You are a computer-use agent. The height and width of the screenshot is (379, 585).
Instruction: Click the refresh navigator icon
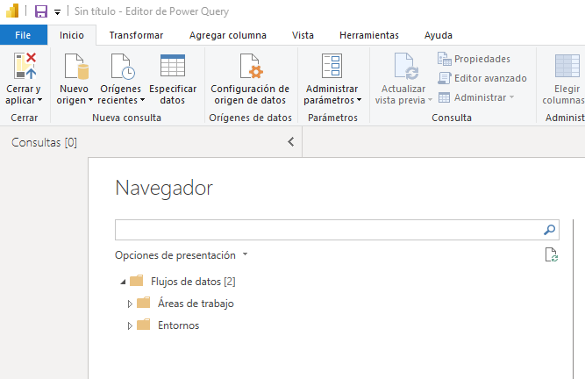click(x=552, y=254)
